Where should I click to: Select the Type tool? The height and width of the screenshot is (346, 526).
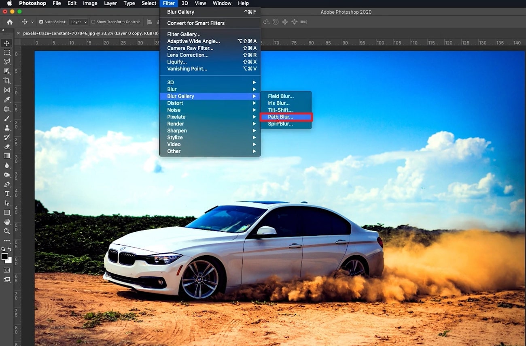(7, 194)
